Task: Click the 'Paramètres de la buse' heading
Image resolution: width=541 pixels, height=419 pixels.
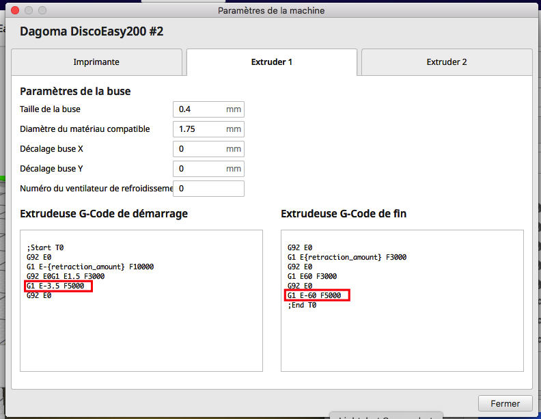Action: click(75, 92)
